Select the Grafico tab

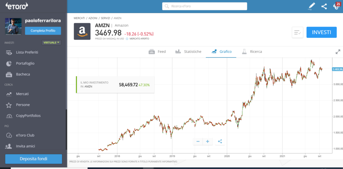pos(221,52)
